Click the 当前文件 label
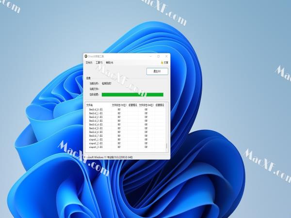Viewport: 291px width, 218px height. (95, 89)
